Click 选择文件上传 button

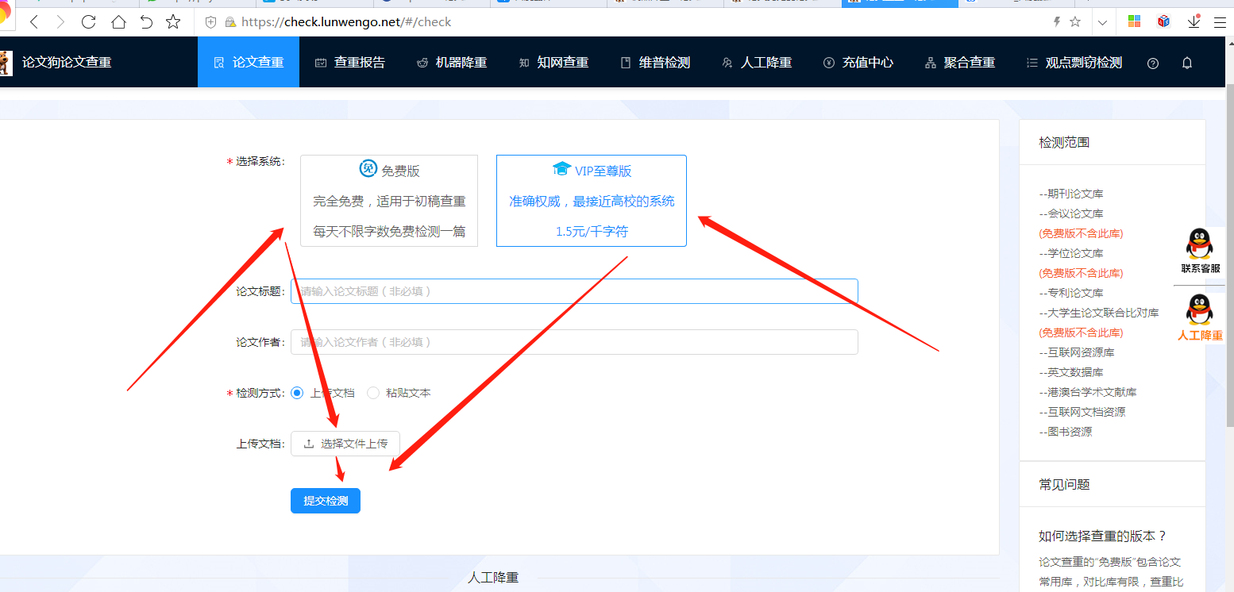click(x=345, y=444)
